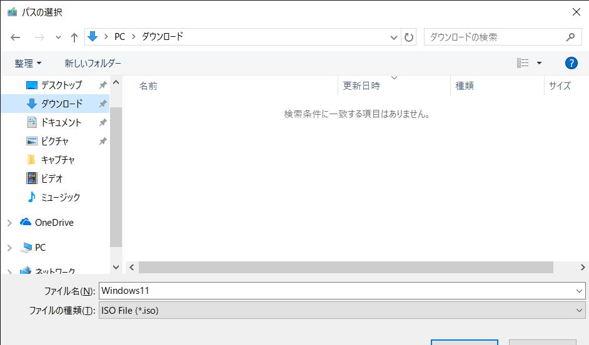Click the ドキュメント page icon
This screenshot has width=589, height=345.
click(32, 122)
